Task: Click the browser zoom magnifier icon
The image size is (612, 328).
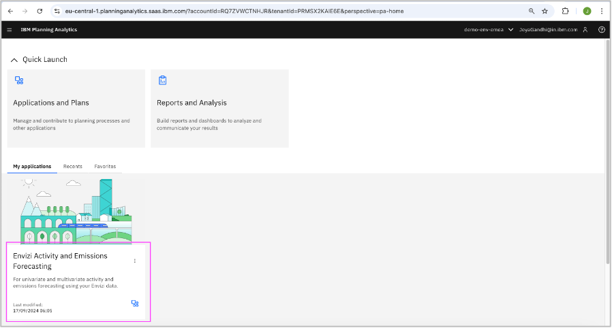Action: pos(531,11)
